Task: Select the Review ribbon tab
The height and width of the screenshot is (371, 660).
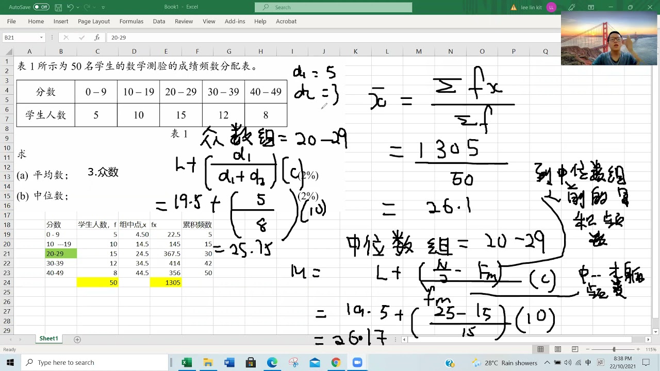Action: tap(184, 21)
